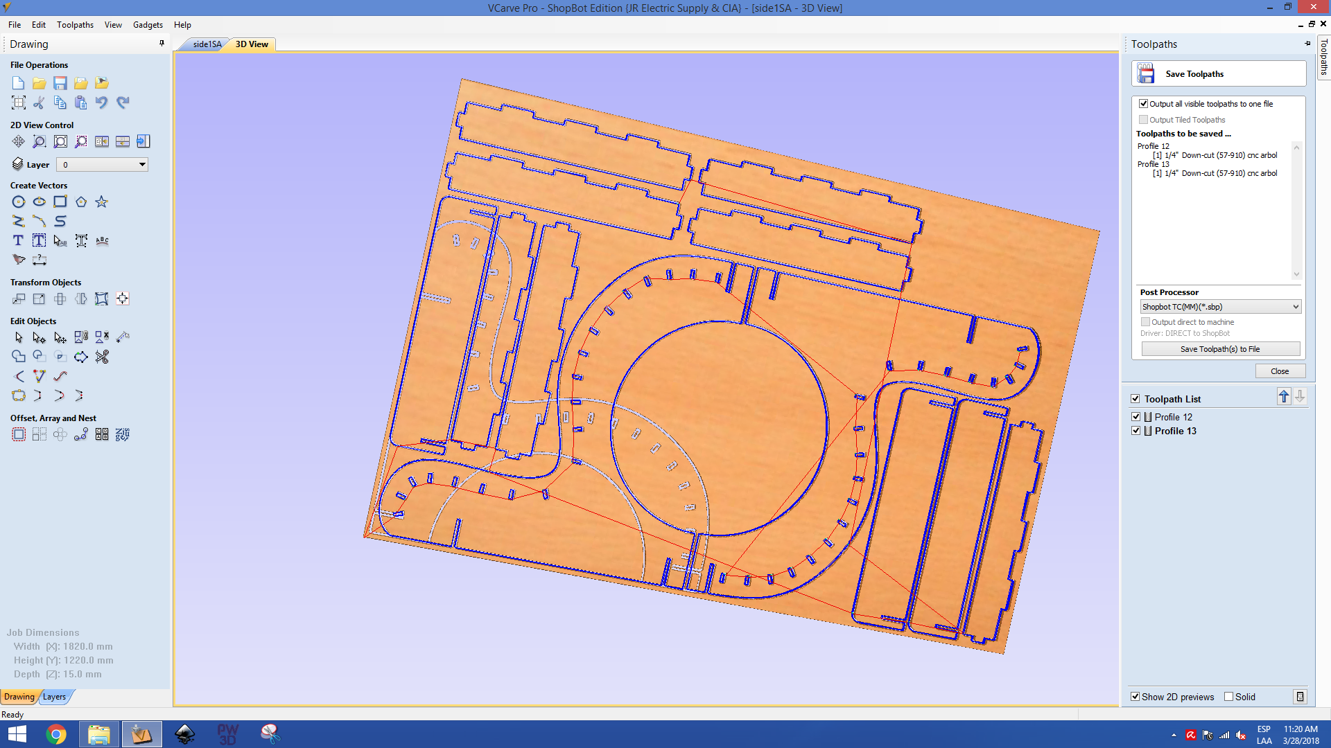Select the Draw Circle tool
The image size is (1331, 748).
(19, 202)
